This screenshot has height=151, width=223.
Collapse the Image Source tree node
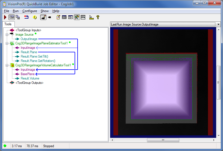pyautogui.click(x=7, y=35)
